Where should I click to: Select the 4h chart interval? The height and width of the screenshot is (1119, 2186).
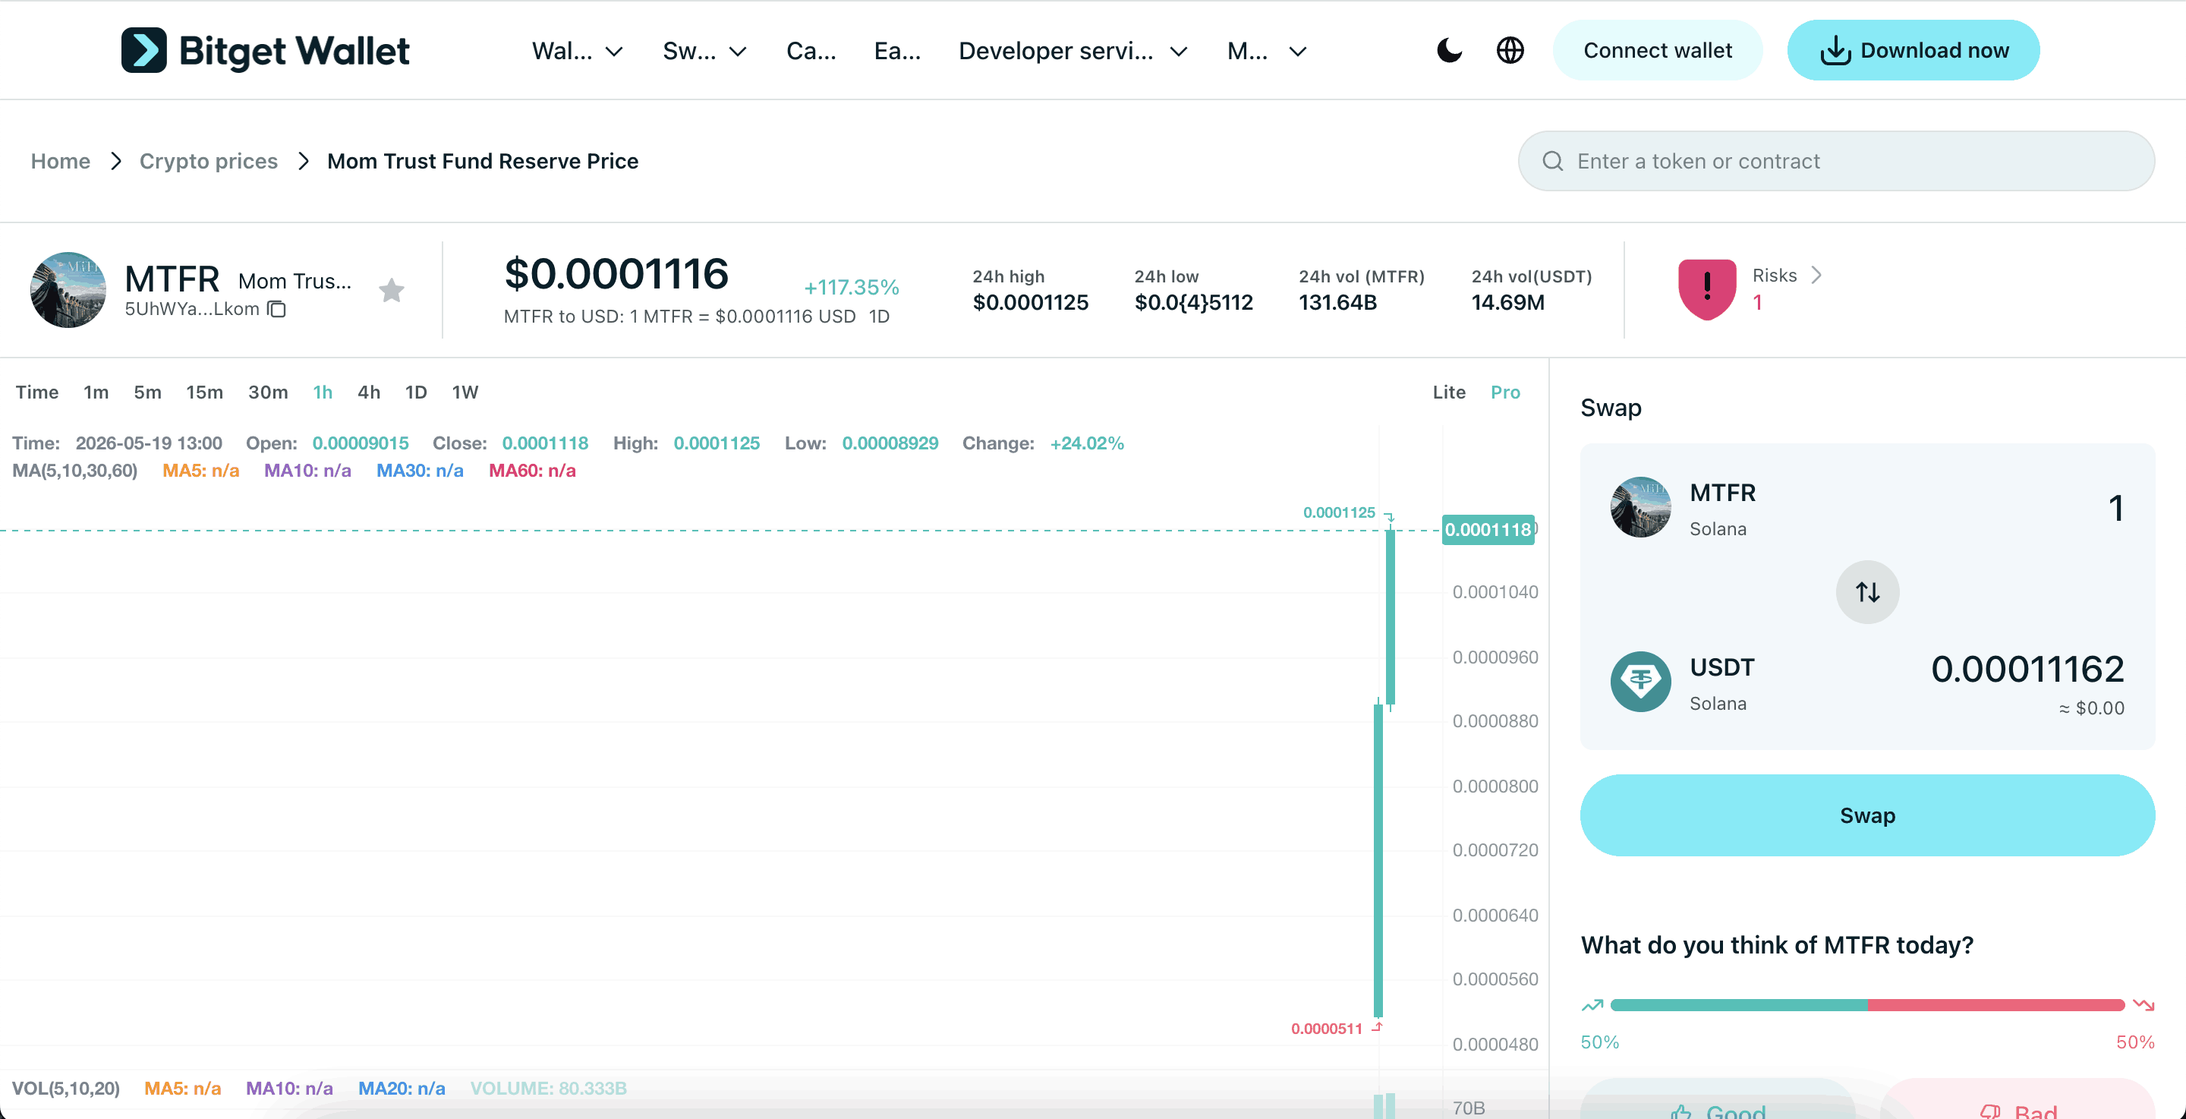[x=369, y=392]
